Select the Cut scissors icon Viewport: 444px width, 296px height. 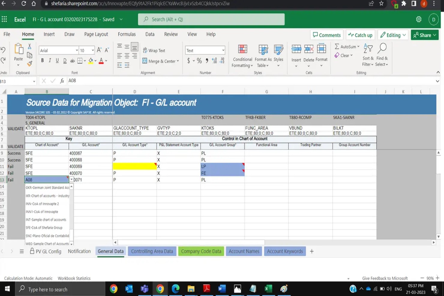[29, 46]
